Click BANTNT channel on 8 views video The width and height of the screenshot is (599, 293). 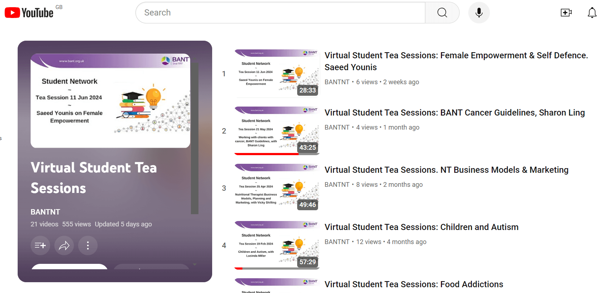[337, 185]
